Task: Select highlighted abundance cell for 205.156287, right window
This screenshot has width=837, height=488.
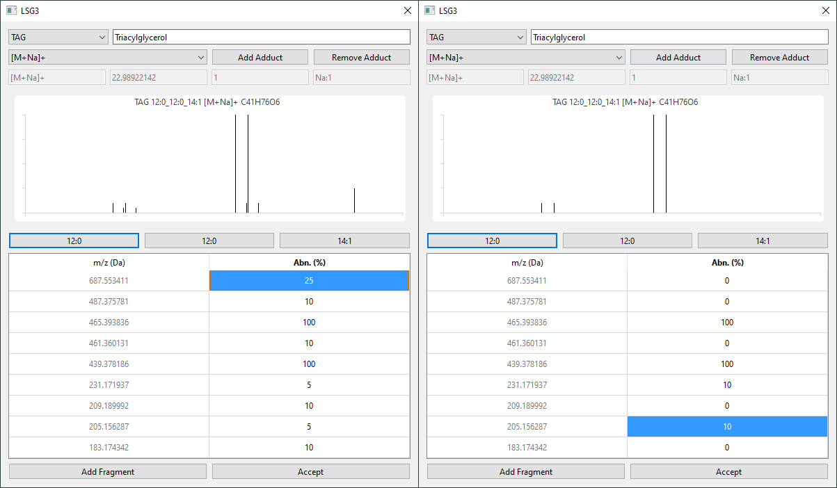Action: click(x=727, y=426)
